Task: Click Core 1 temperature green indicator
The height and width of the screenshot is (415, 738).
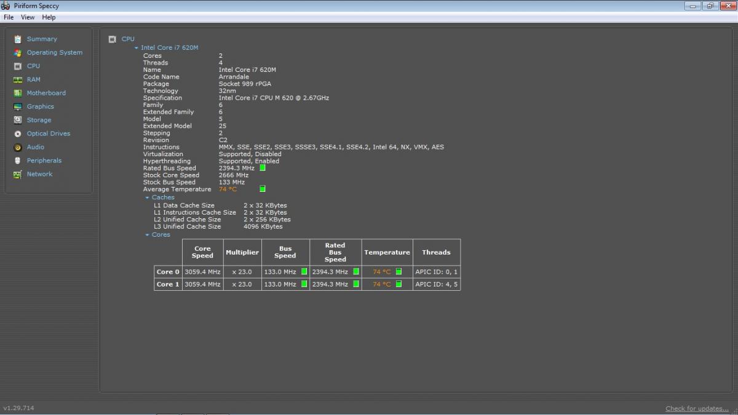Action: pyautogui.click(x=399, y=284)
